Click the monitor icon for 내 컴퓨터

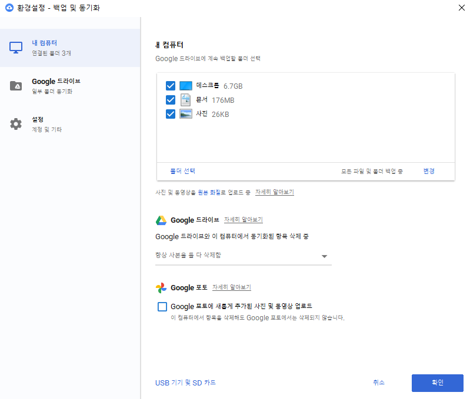(x=16, y=48)
